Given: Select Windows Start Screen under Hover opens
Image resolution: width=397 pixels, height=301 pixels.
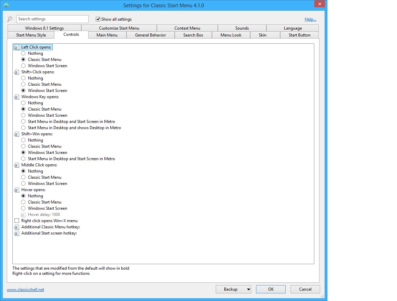Looking at the screenshot, I should pos(23,208).
